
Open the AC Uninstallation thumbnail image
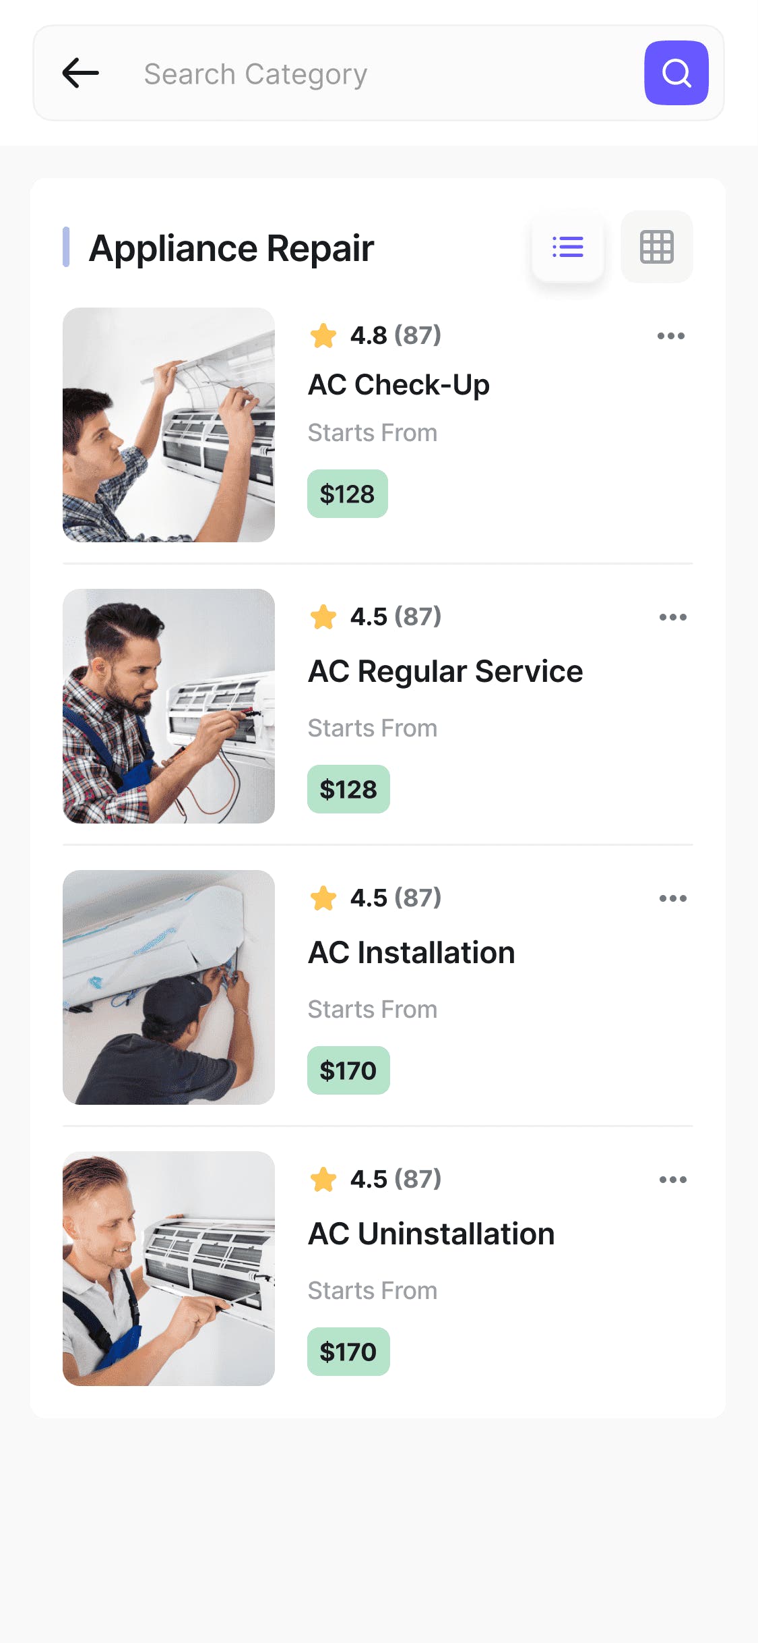click(168, 1269)
